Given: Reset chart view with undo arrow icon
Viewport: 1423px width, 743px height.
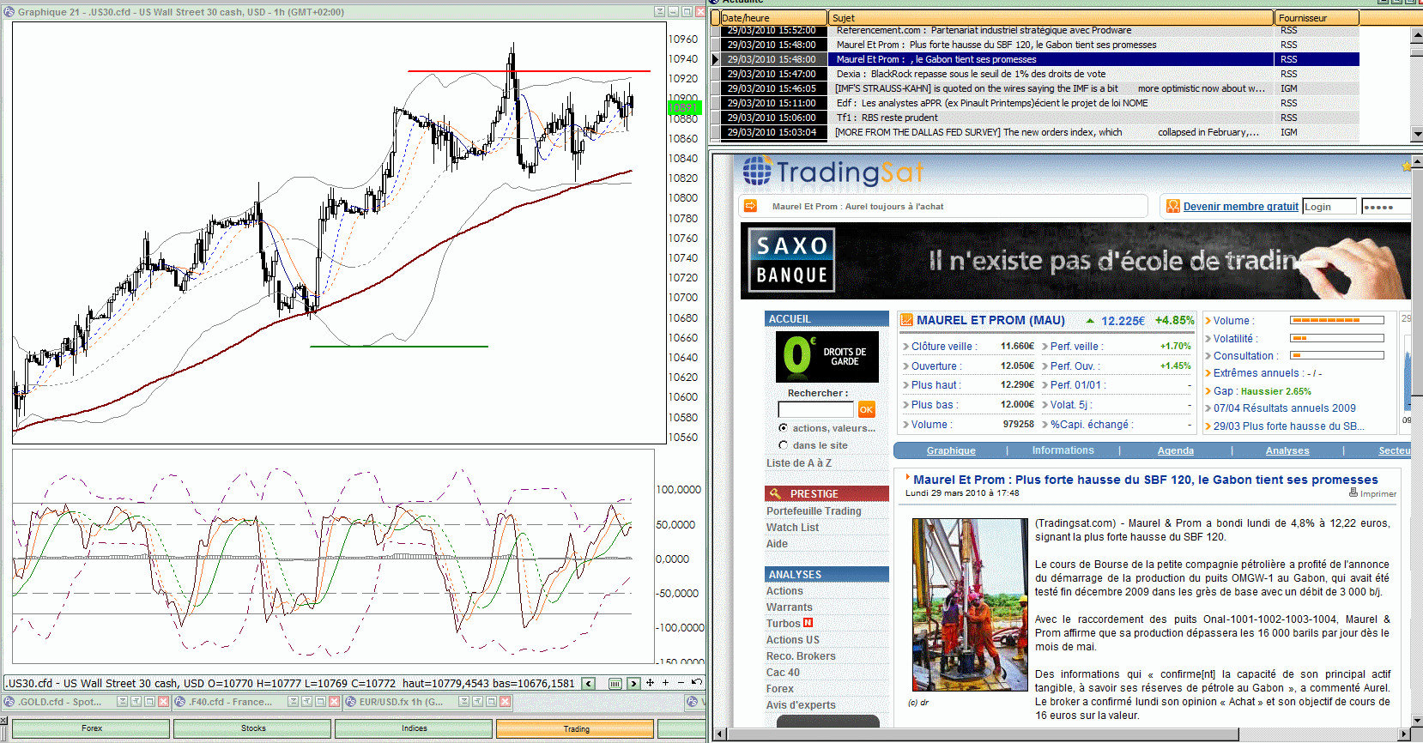Looking at the screenshot, I should click(x=697, y=683).
